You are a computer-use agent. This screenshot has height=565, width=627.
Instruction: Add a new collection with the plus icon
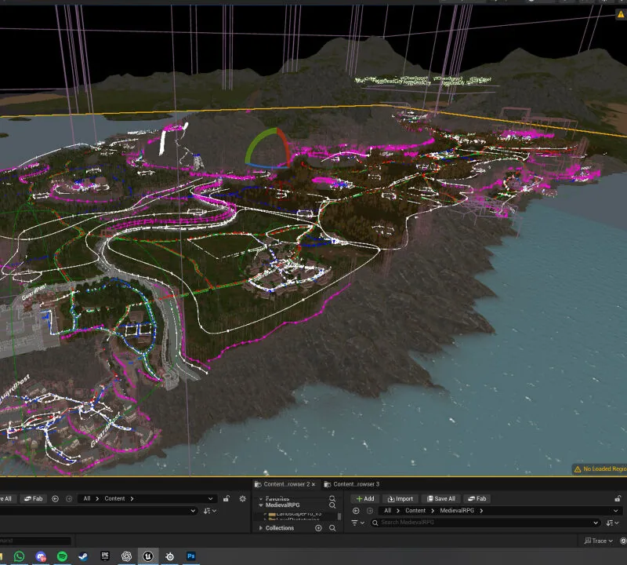(318, 528)
